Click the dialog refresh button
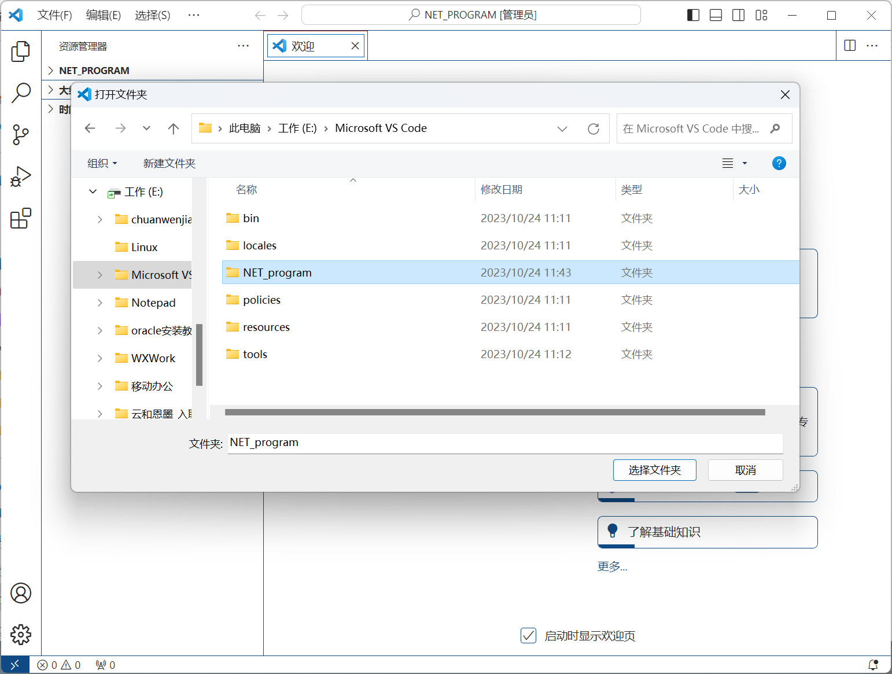The height and width of the screenshot is (674, 892). 593,128
